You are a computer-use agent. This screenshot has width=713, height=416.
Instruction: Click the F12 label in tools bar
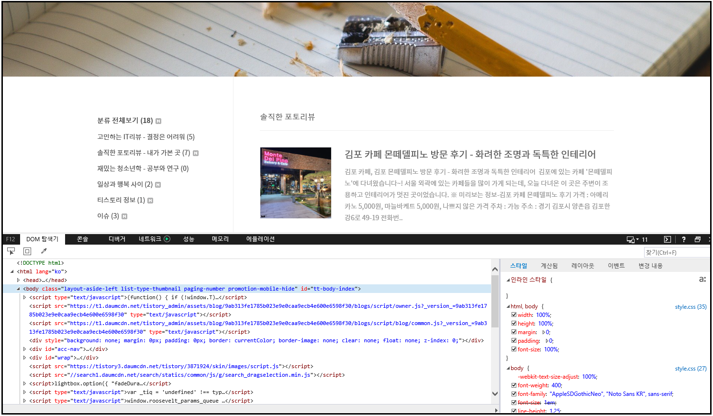(11, 239)
